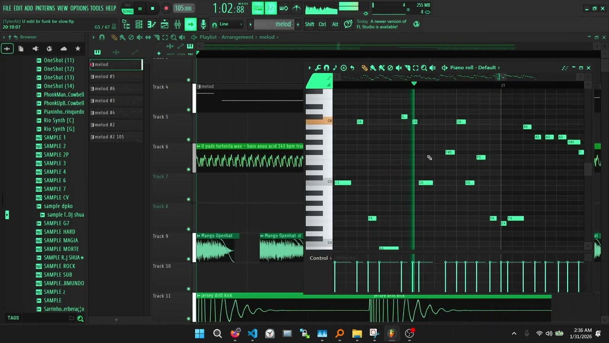The image size is (609, 343).
Task: Open the melod pattern selector dropdown
Action: [x=275, y=24]
